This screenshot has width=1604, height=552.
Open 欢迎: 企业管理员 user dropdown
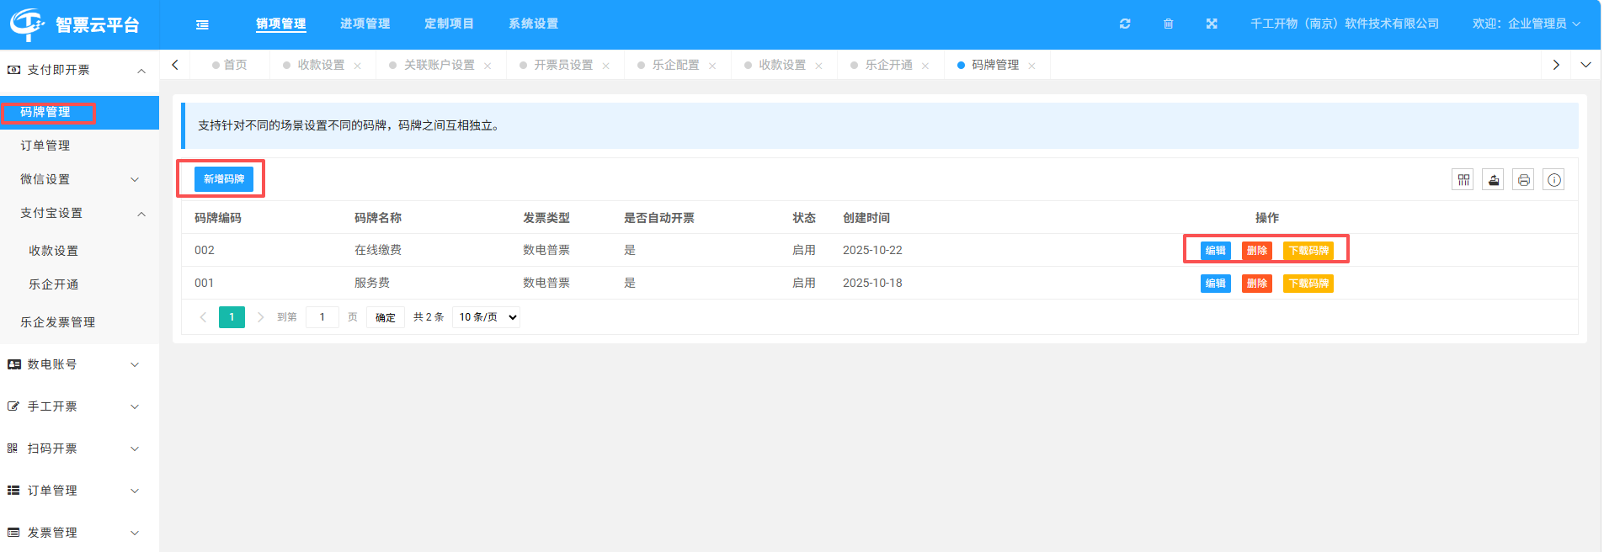pyautogui.click(x=1526, y=24)
